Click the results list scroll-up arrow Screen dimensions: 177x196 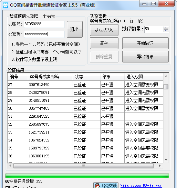pyautogui.click(x=166, y=76)
